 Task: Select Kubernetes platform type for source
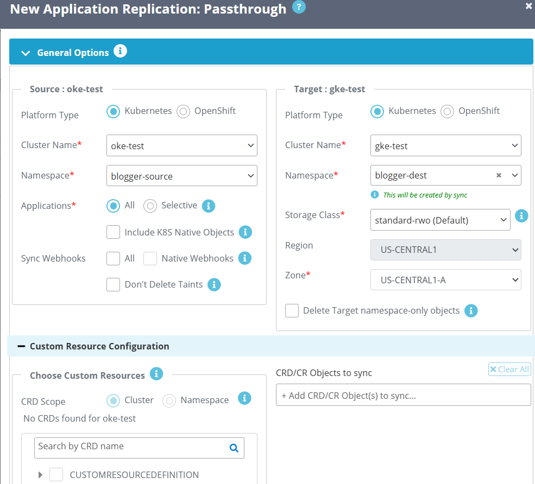coord(114,111)
